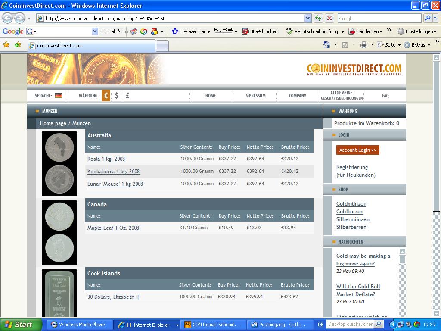Screen dimensions: 441x331
Task: Run Rechtschreibprüfung spell check
Action: point(312,31)
